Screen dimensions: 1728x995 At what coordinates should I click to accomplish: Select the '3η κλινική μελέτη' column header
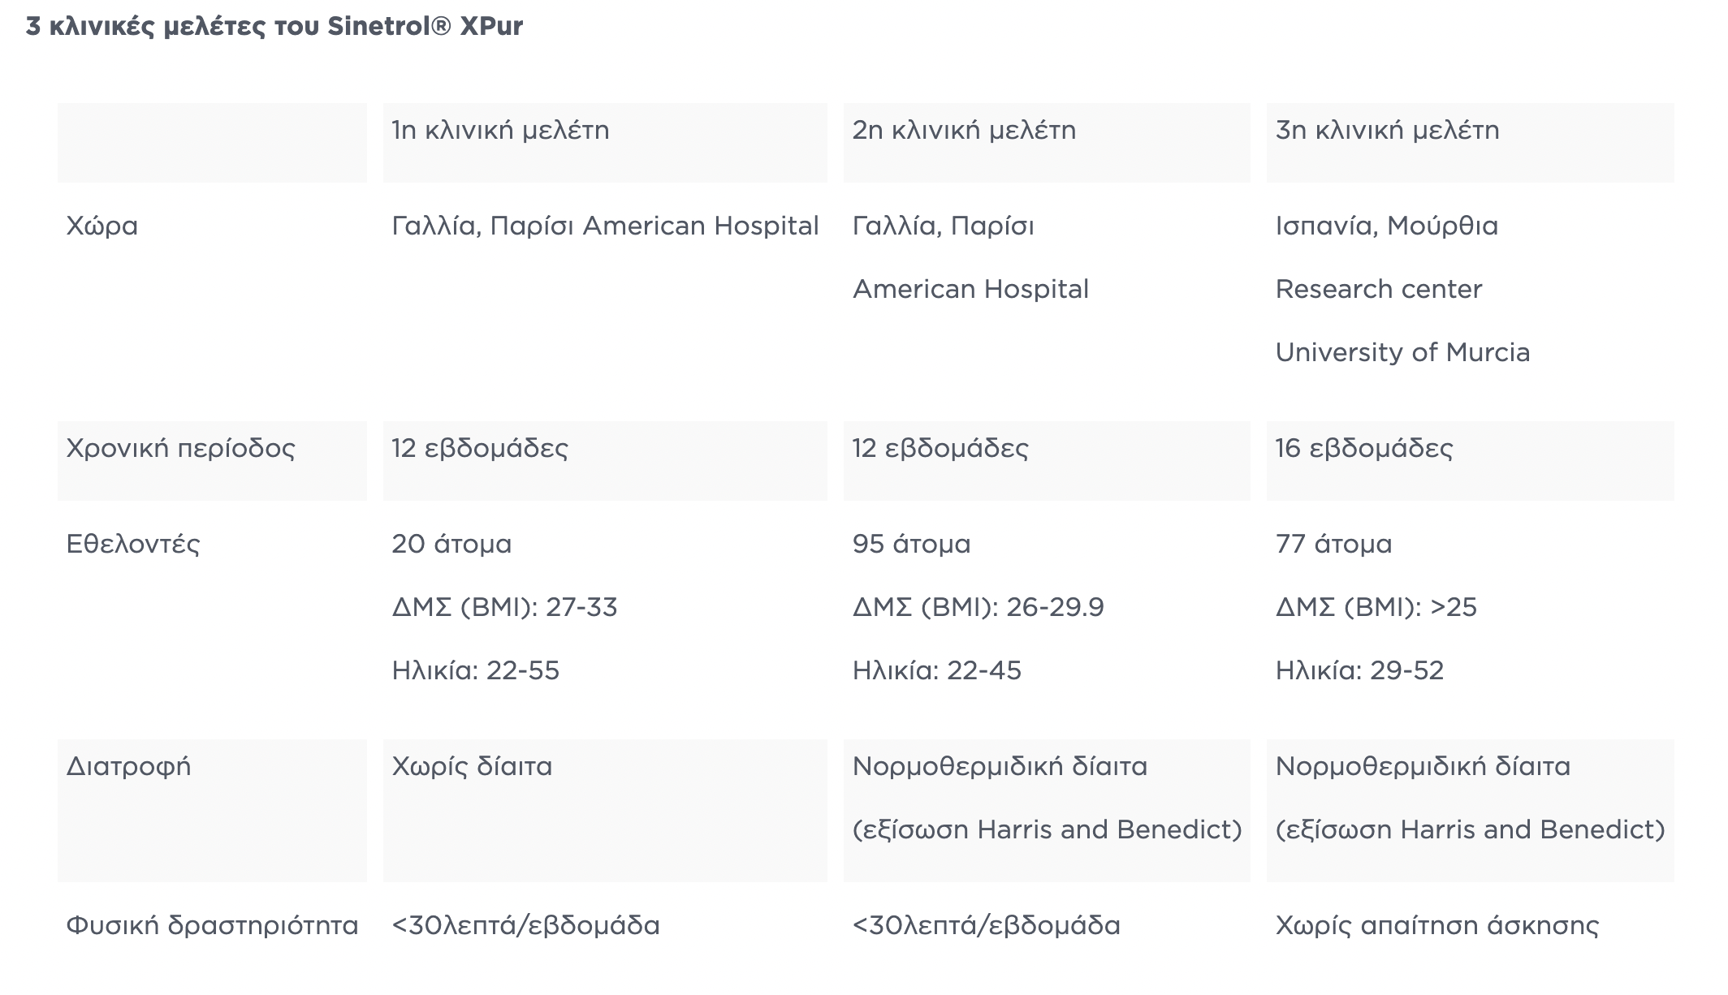click(1387, 131)
